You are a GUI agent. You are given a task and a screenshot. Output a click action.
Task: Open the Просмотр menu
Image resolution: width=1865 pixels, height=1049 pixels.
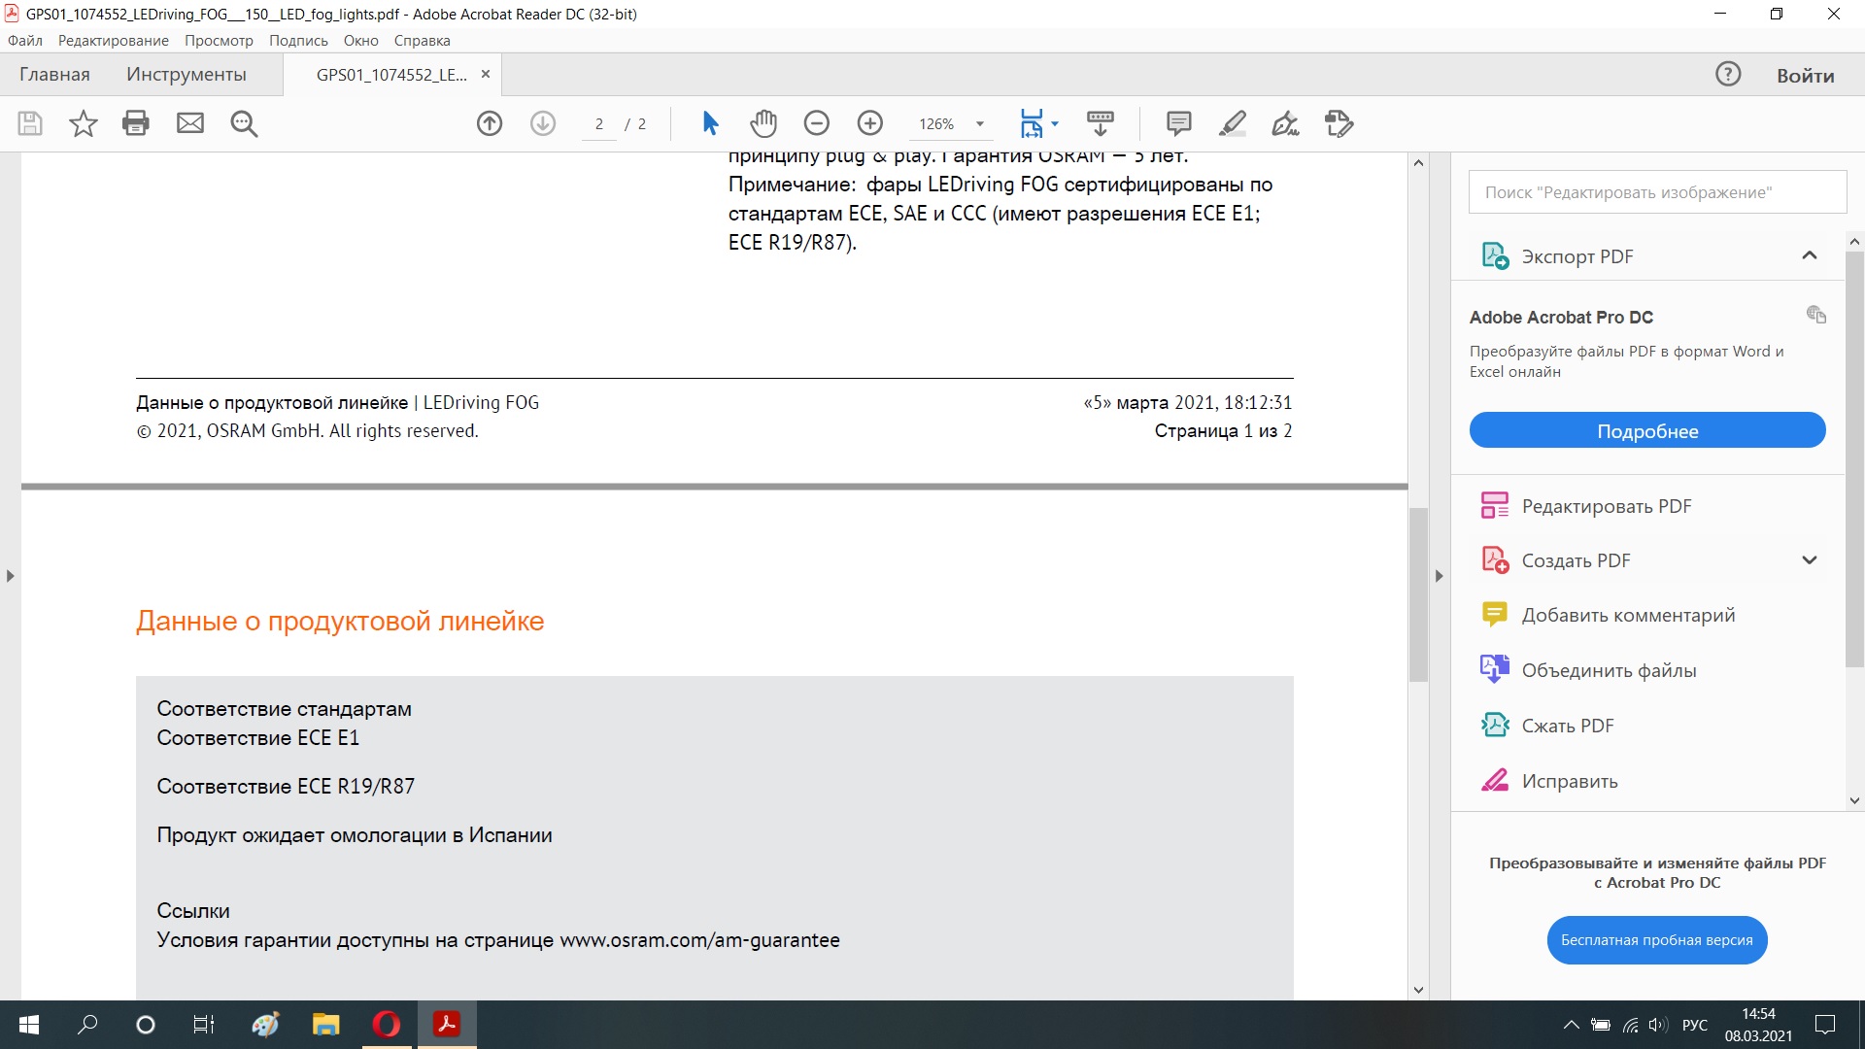coord(219,41)
